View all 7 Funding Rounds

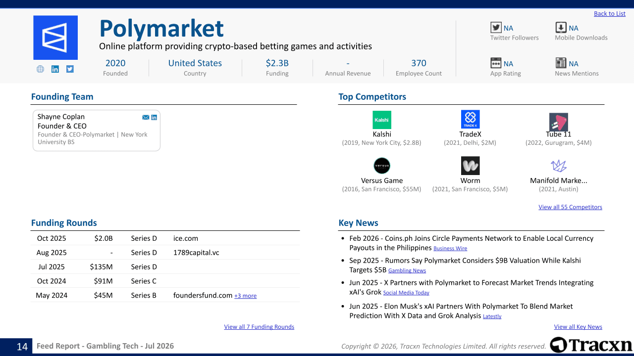259,327
